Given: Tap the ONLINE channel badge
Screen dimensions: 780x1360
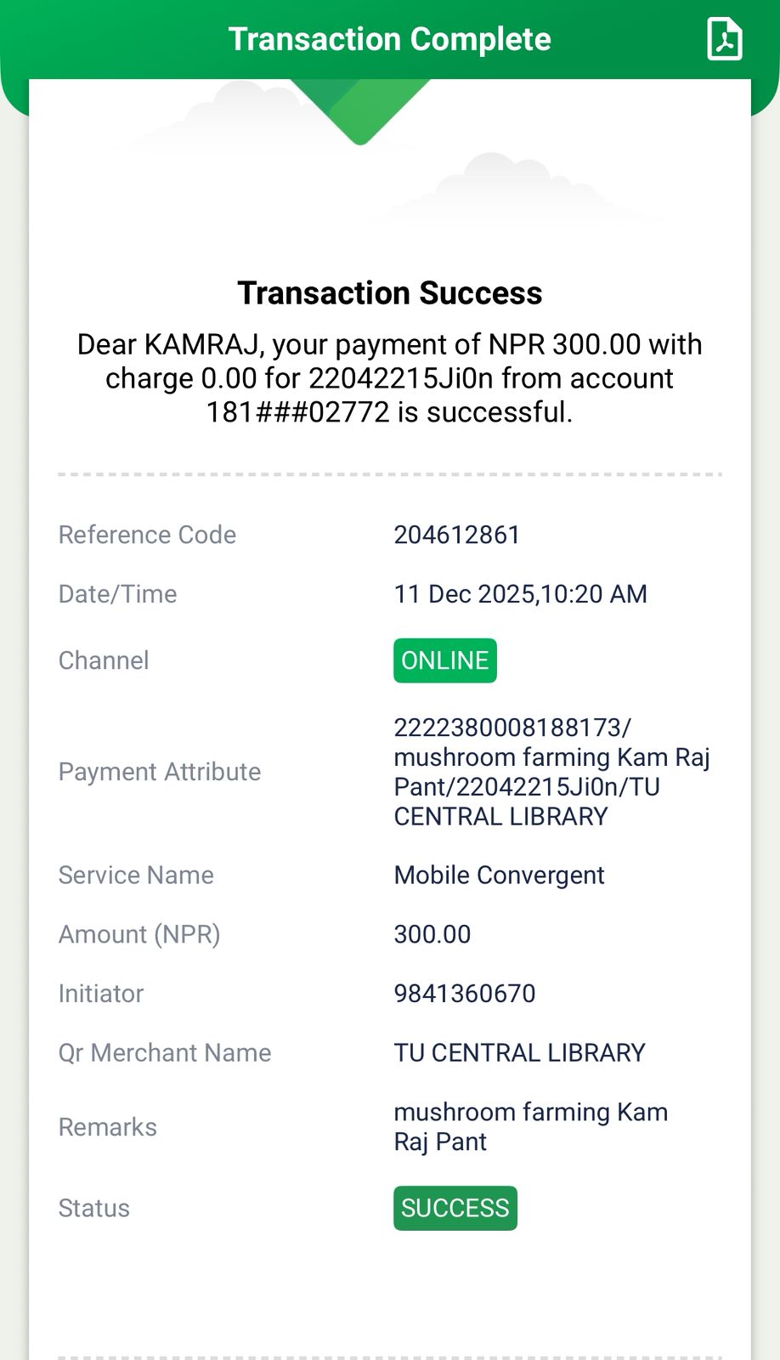Looking at the screenshot, I should (x=444, y=660).
